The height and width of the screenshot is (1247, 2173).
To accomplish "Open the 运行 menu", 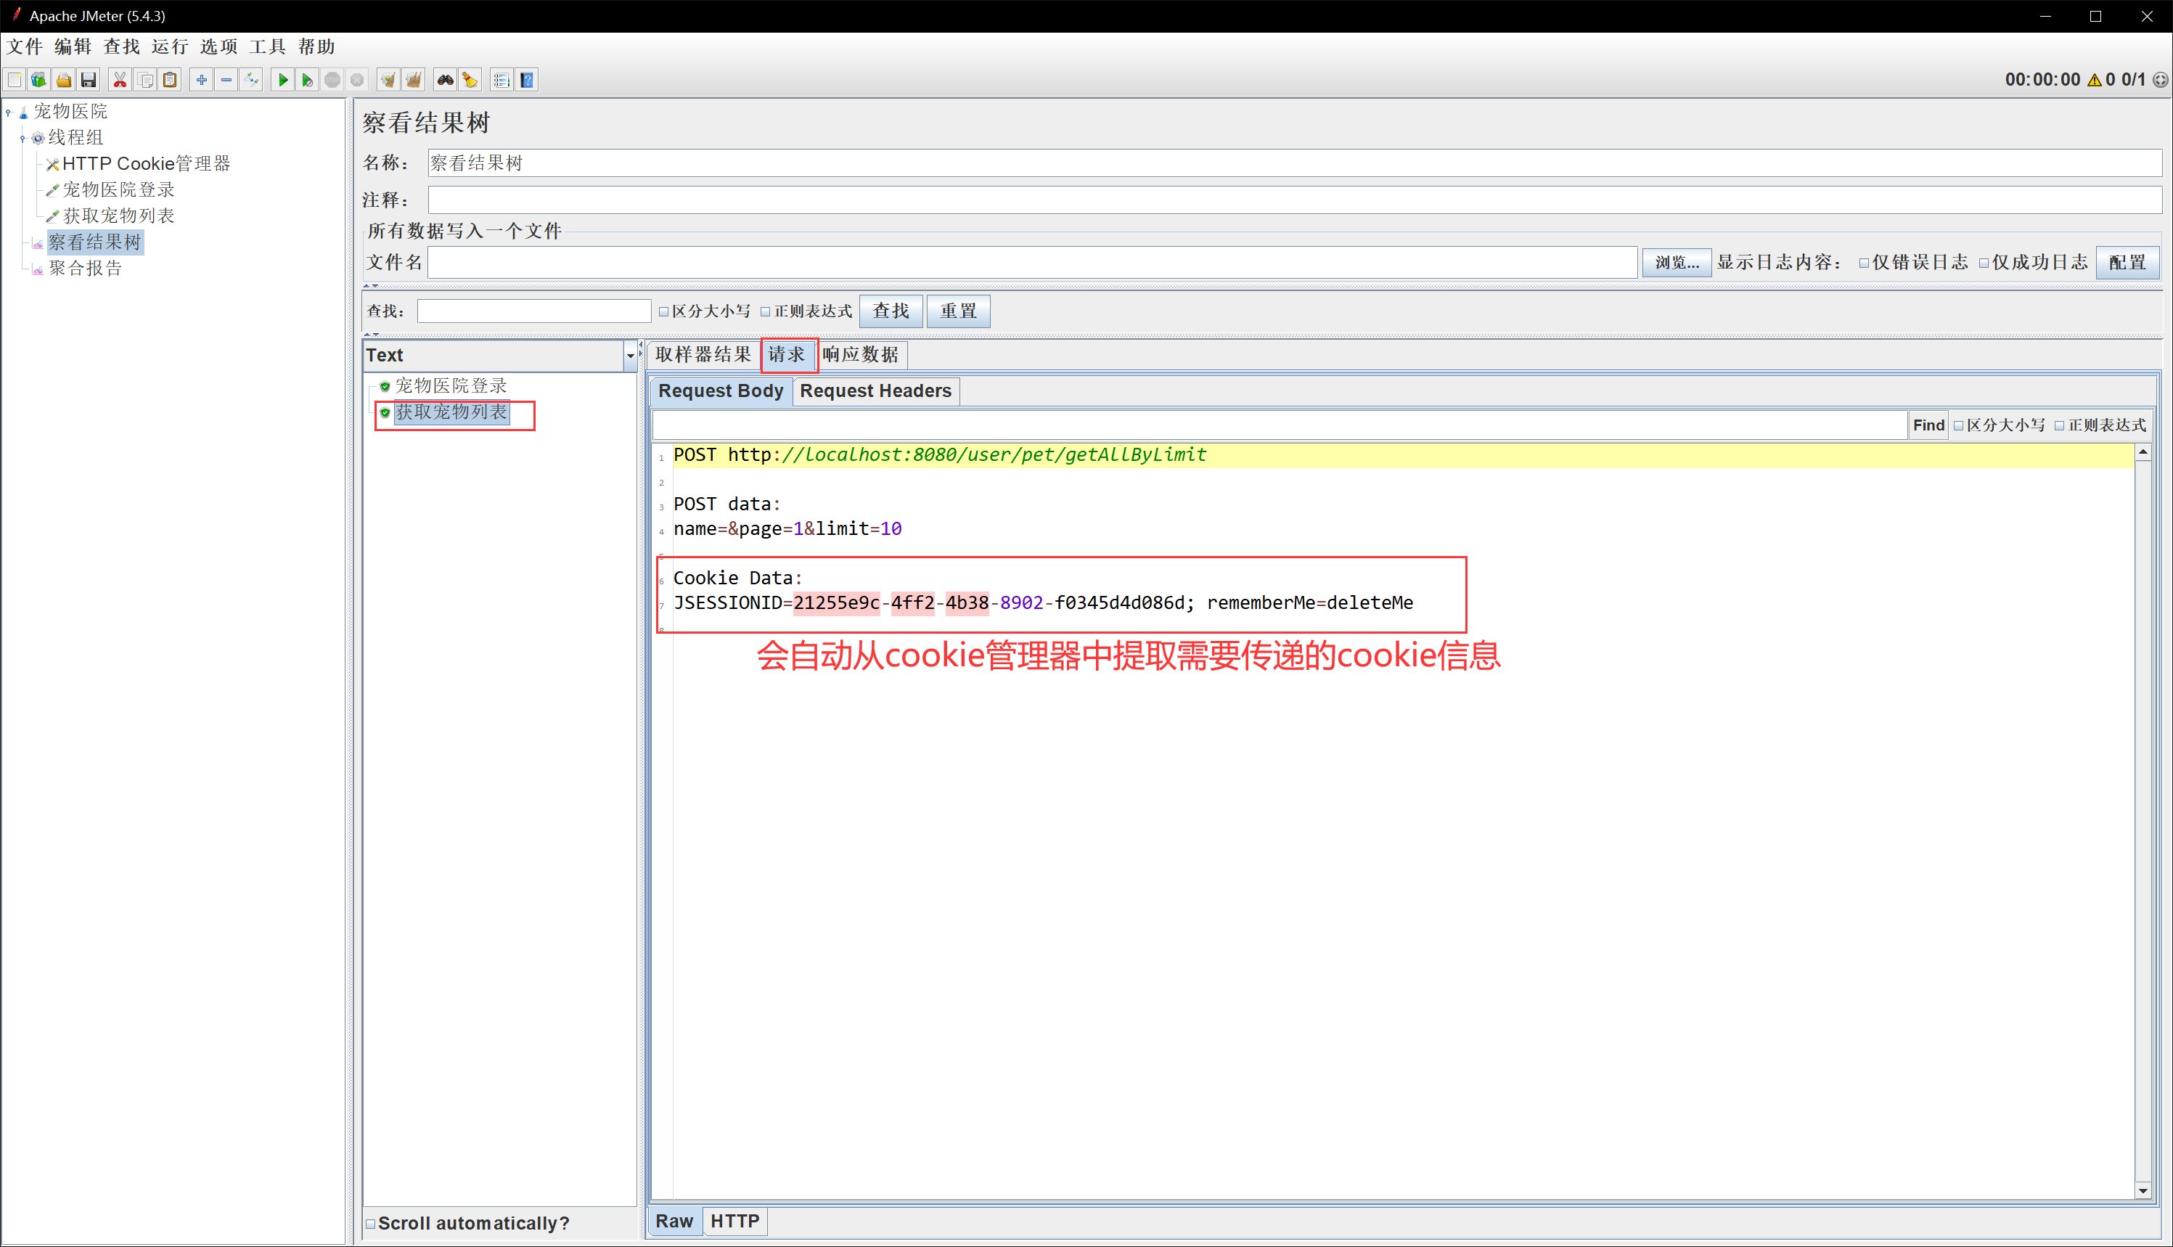I will [x=170, y=46].
